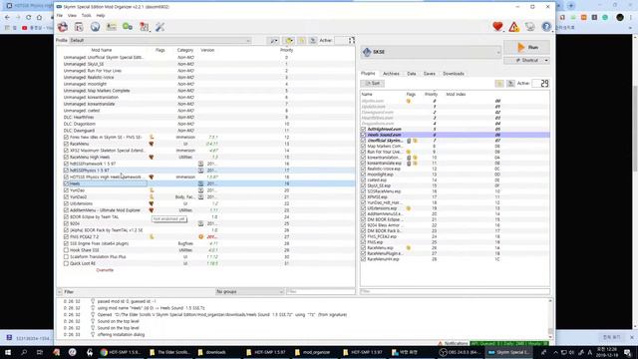The width and height of the screenshot is (638, 359).
Task: Click the create backup icon above mod list
Action: point(312,40)
